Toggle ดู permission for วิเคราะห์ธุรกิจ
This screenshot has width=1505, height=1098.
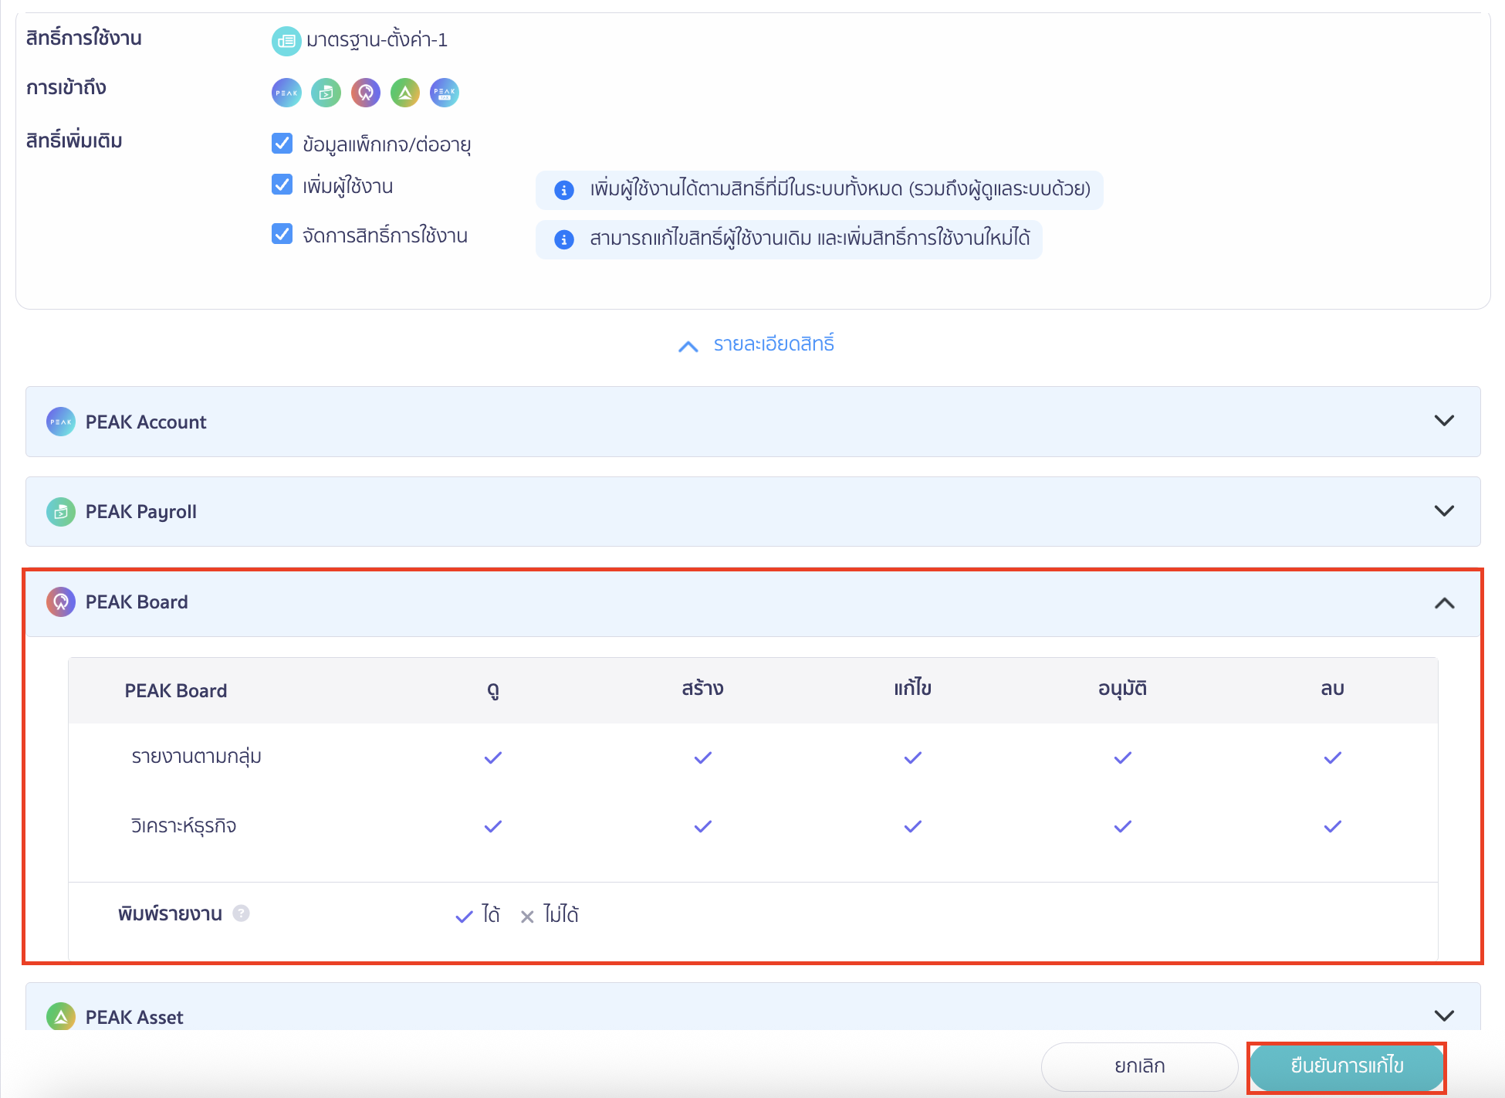(493, 826)
